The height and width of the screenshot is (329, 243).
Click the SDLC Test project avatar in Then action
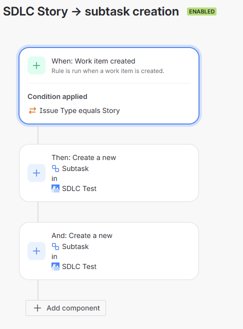coord(55,188)
